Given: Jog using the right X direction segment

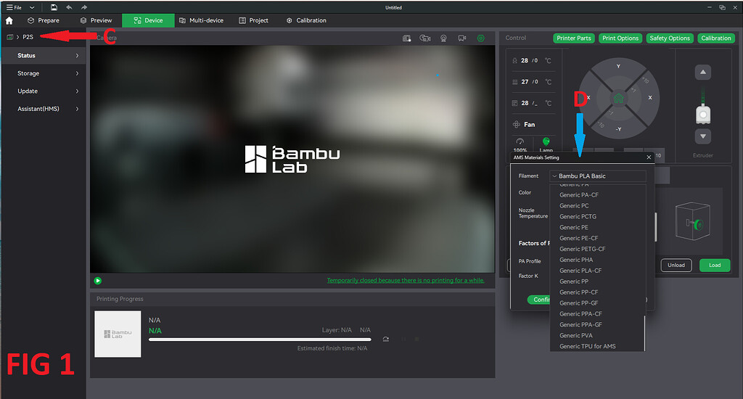Looking at the screenshot, I should click(x=649, y=98).
